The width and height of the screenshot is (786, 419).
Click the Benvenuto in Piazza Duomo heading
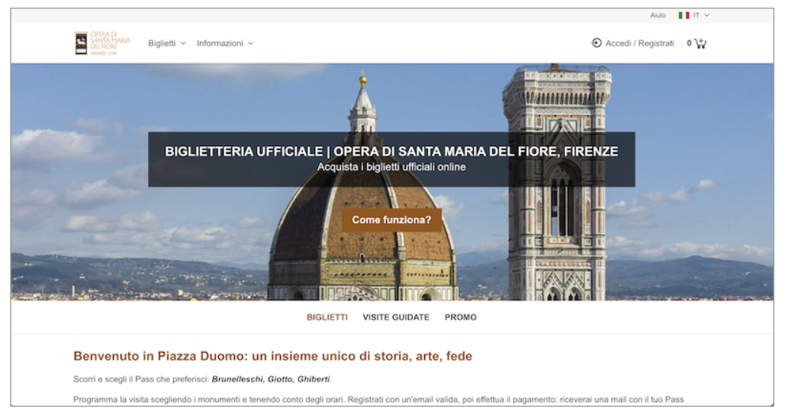272,357
